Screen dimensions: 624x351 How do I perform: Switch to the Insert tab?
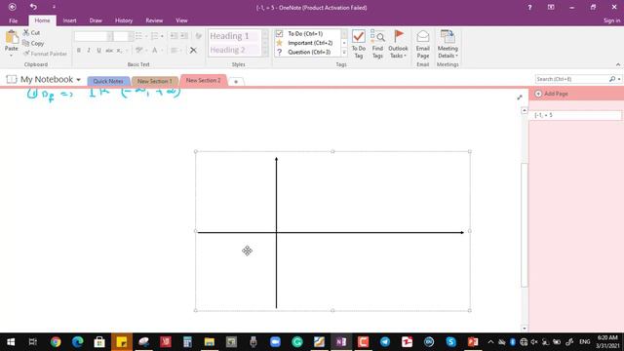[x=69, y=20]
